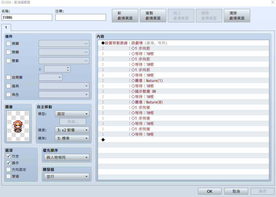Enable the 變數 condition checkbox
The height and width of the screenshot is (197, 276).
coord(8,61)
